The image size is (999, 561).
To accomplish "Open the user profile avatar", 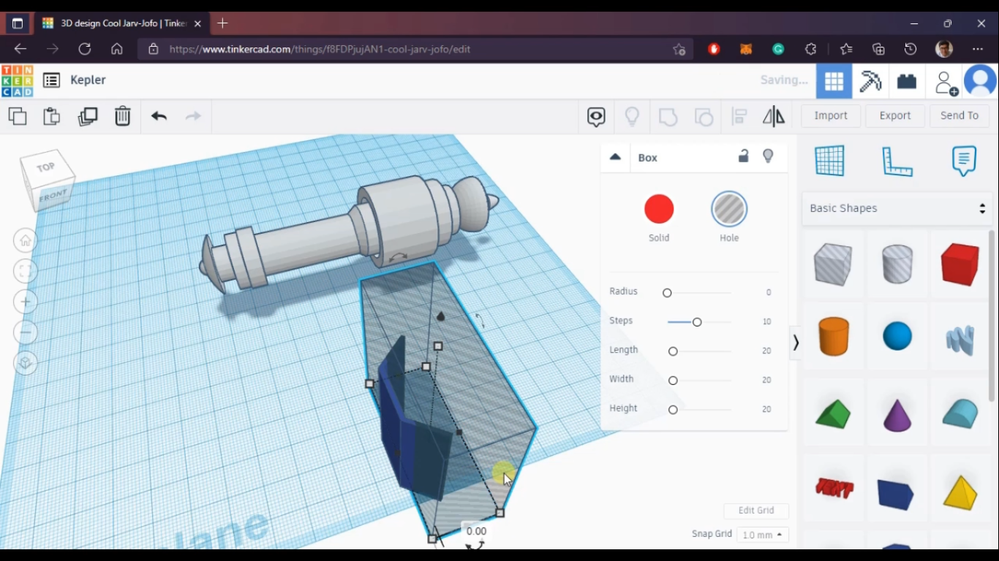I will 981,80.
